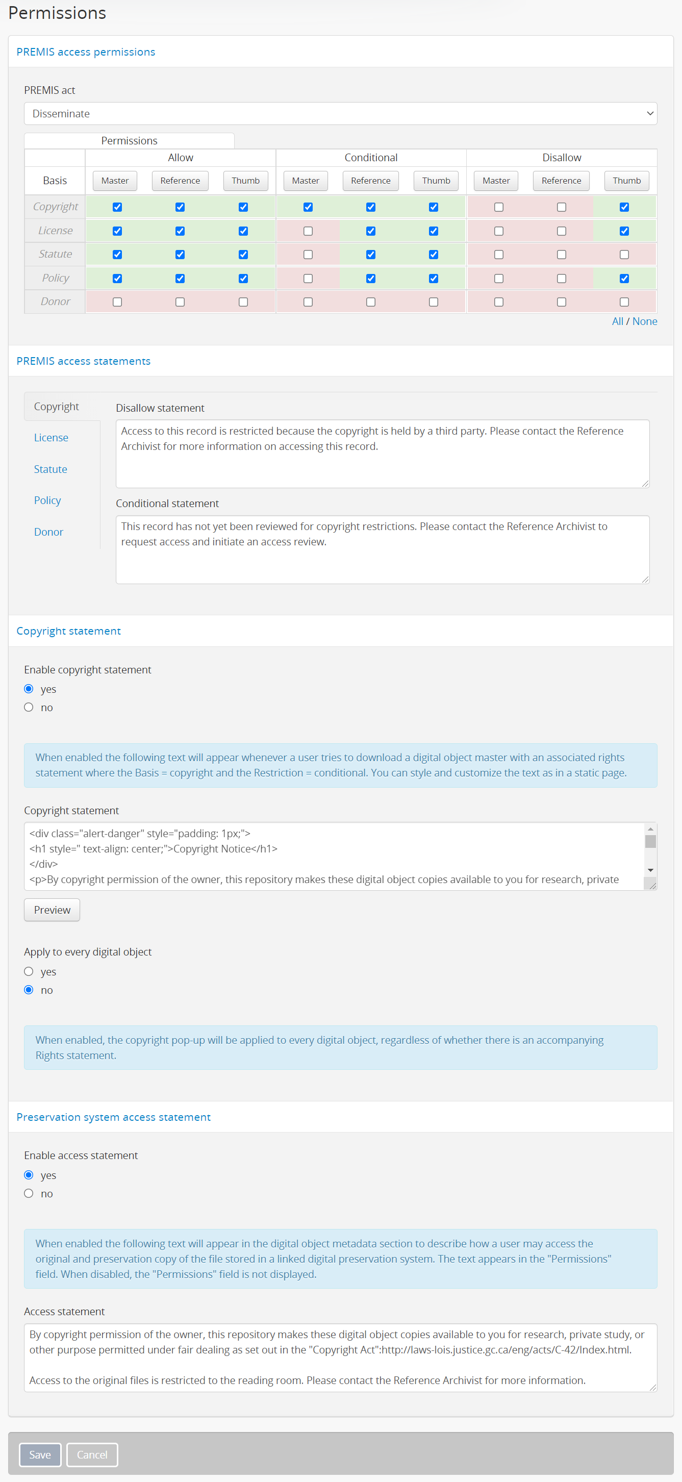Switch to the License statements tab
682x1482 pixels.
(51, 438)
